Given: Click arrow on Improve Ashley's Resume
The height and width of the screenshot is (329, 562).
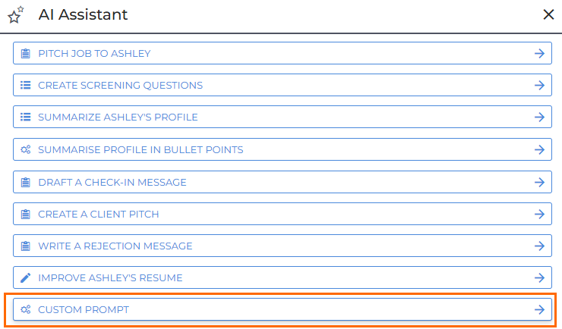Looking at the screenshot, I should [x=539, y=278].
